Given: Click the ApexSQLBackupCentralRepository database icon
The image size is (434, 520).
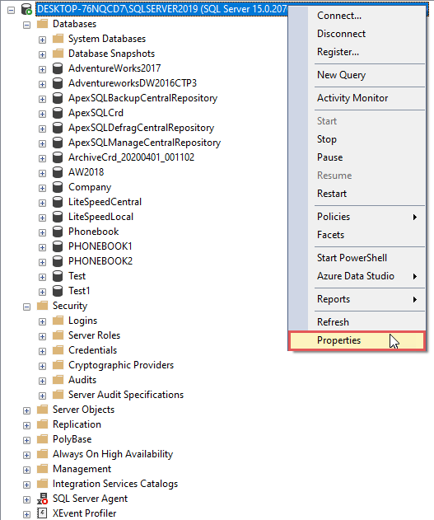Looking at the screenshot, I should 58,98.
